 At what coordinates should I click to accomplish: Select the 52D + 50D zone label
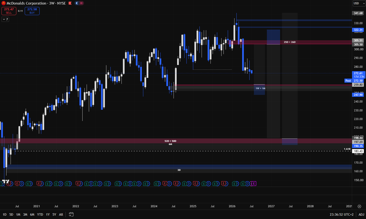point(170,141)
